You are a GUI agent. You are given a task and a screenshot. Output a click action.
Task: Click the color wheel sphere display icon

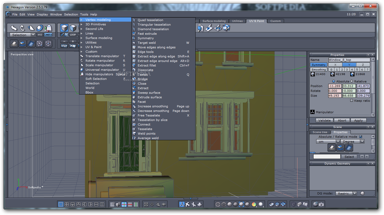point(254,204)
